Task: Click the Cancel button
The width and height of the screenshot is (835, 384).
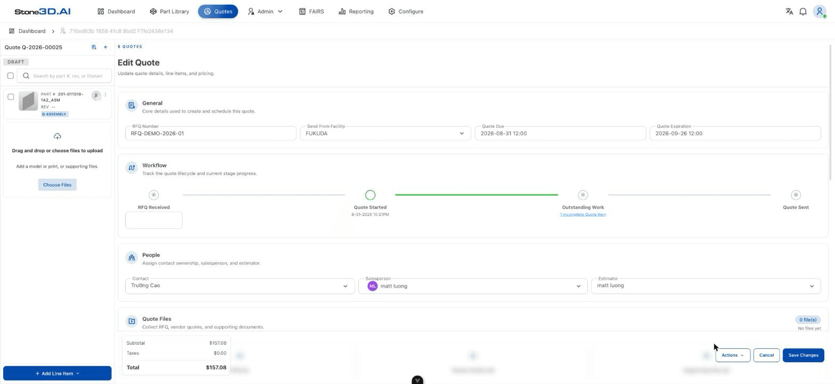Action: tap(766, 355)
